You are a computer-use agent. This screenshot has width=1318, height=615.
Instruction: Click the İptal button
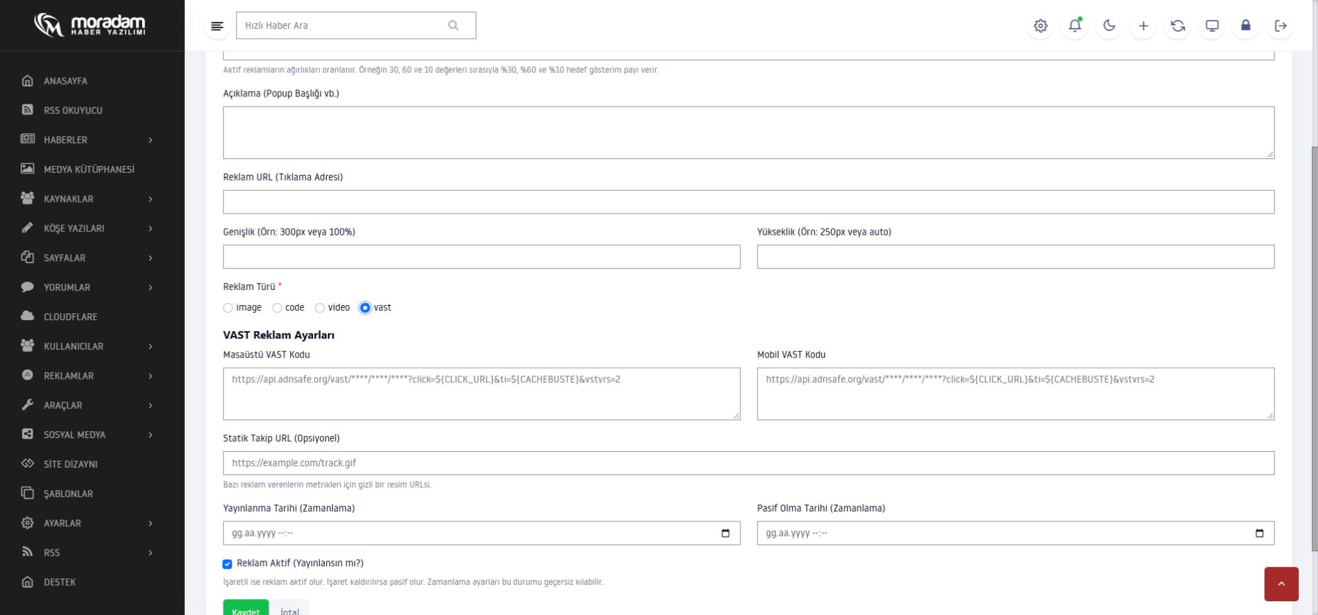tap(290, 609)
